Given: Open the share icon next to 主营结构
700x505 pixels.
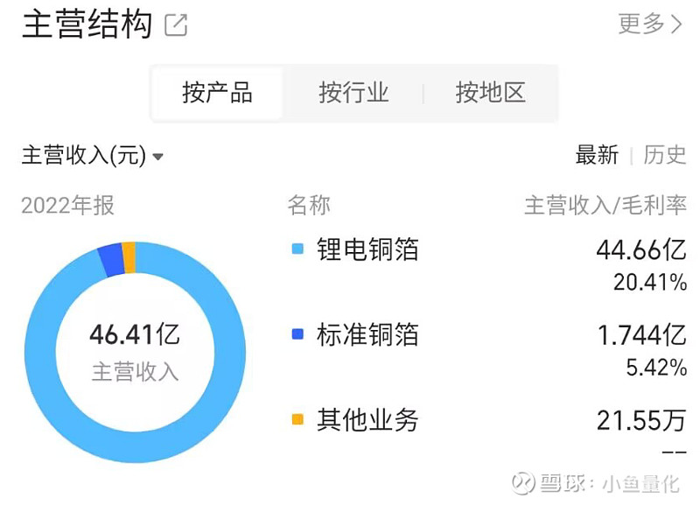Looking at the screenshot, I should (176, 25).
